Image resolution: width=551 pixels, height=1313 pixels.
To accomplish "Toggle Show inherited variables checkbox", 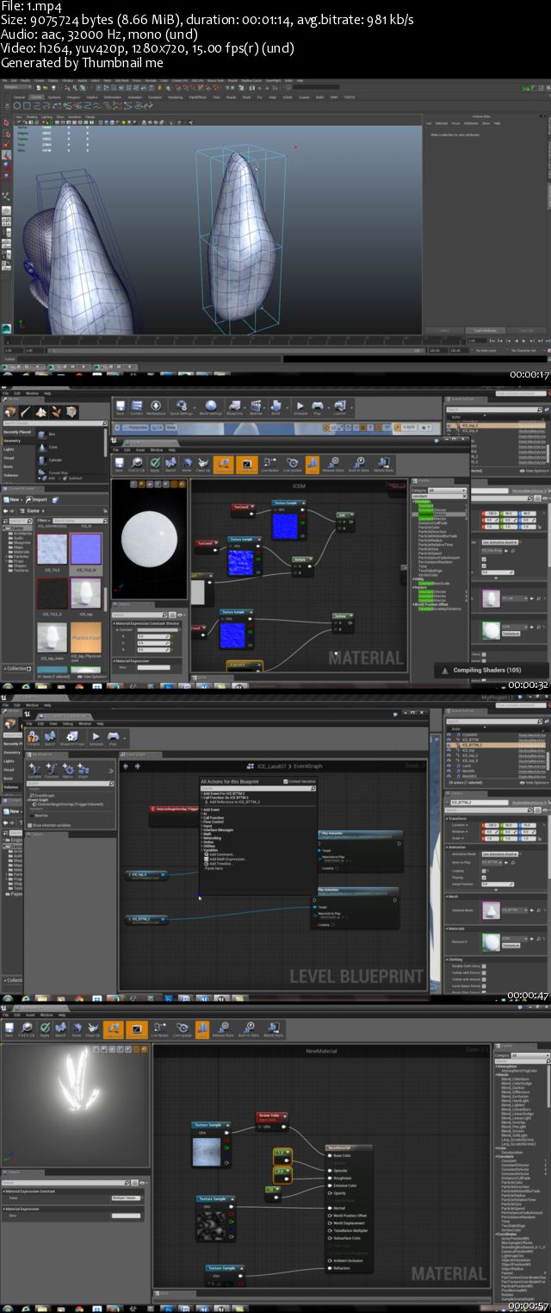I will tap(31, 824).
